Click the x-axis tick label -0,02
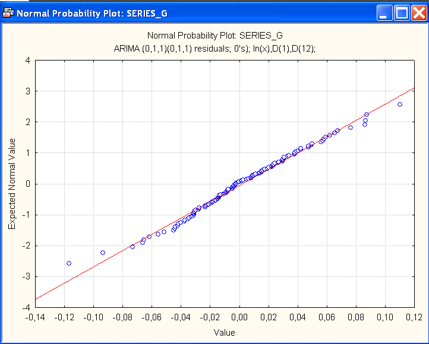429x344 pixels. (x=210, y=317)
